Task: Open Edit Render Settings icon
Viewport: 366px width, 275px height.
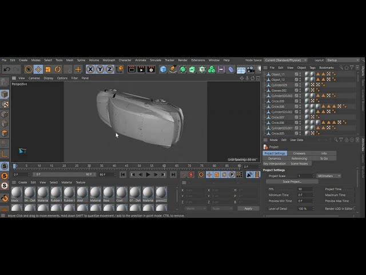Action: [x=151, y=69]
